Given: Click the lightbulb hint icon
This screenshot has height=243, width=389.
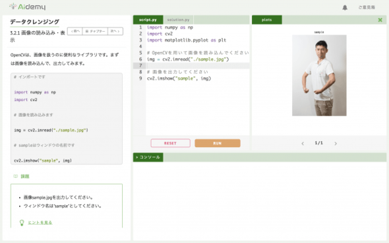Looking at the screenshot, I should pyautogui.click(x=22, y=223).
